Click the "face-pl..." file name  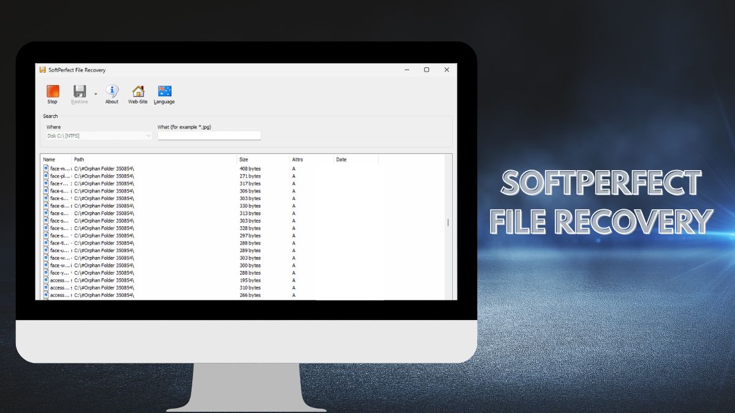[x=59, y=176]
